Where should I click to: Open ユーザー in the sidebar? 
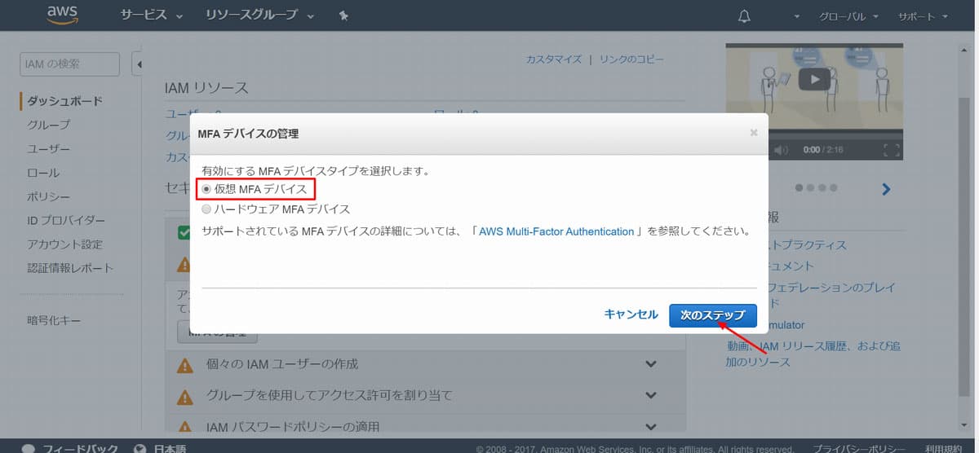point(49,149)
